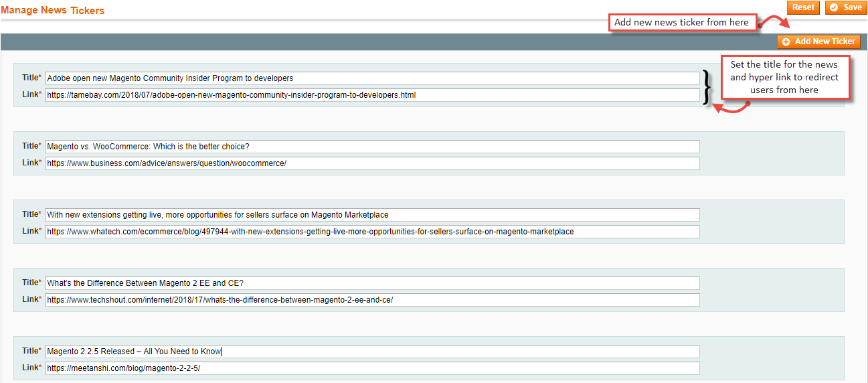Edit link field with business.com URL
The height and width of the screenshot is (383, 868).
click(372, 163)
